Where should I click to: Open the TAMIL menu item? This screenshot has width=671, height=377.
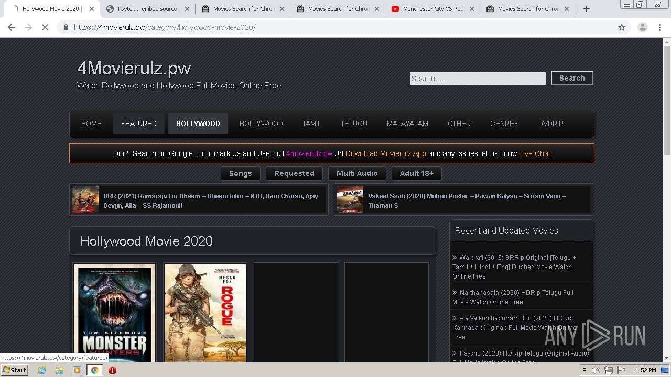[x=311, y=124]
